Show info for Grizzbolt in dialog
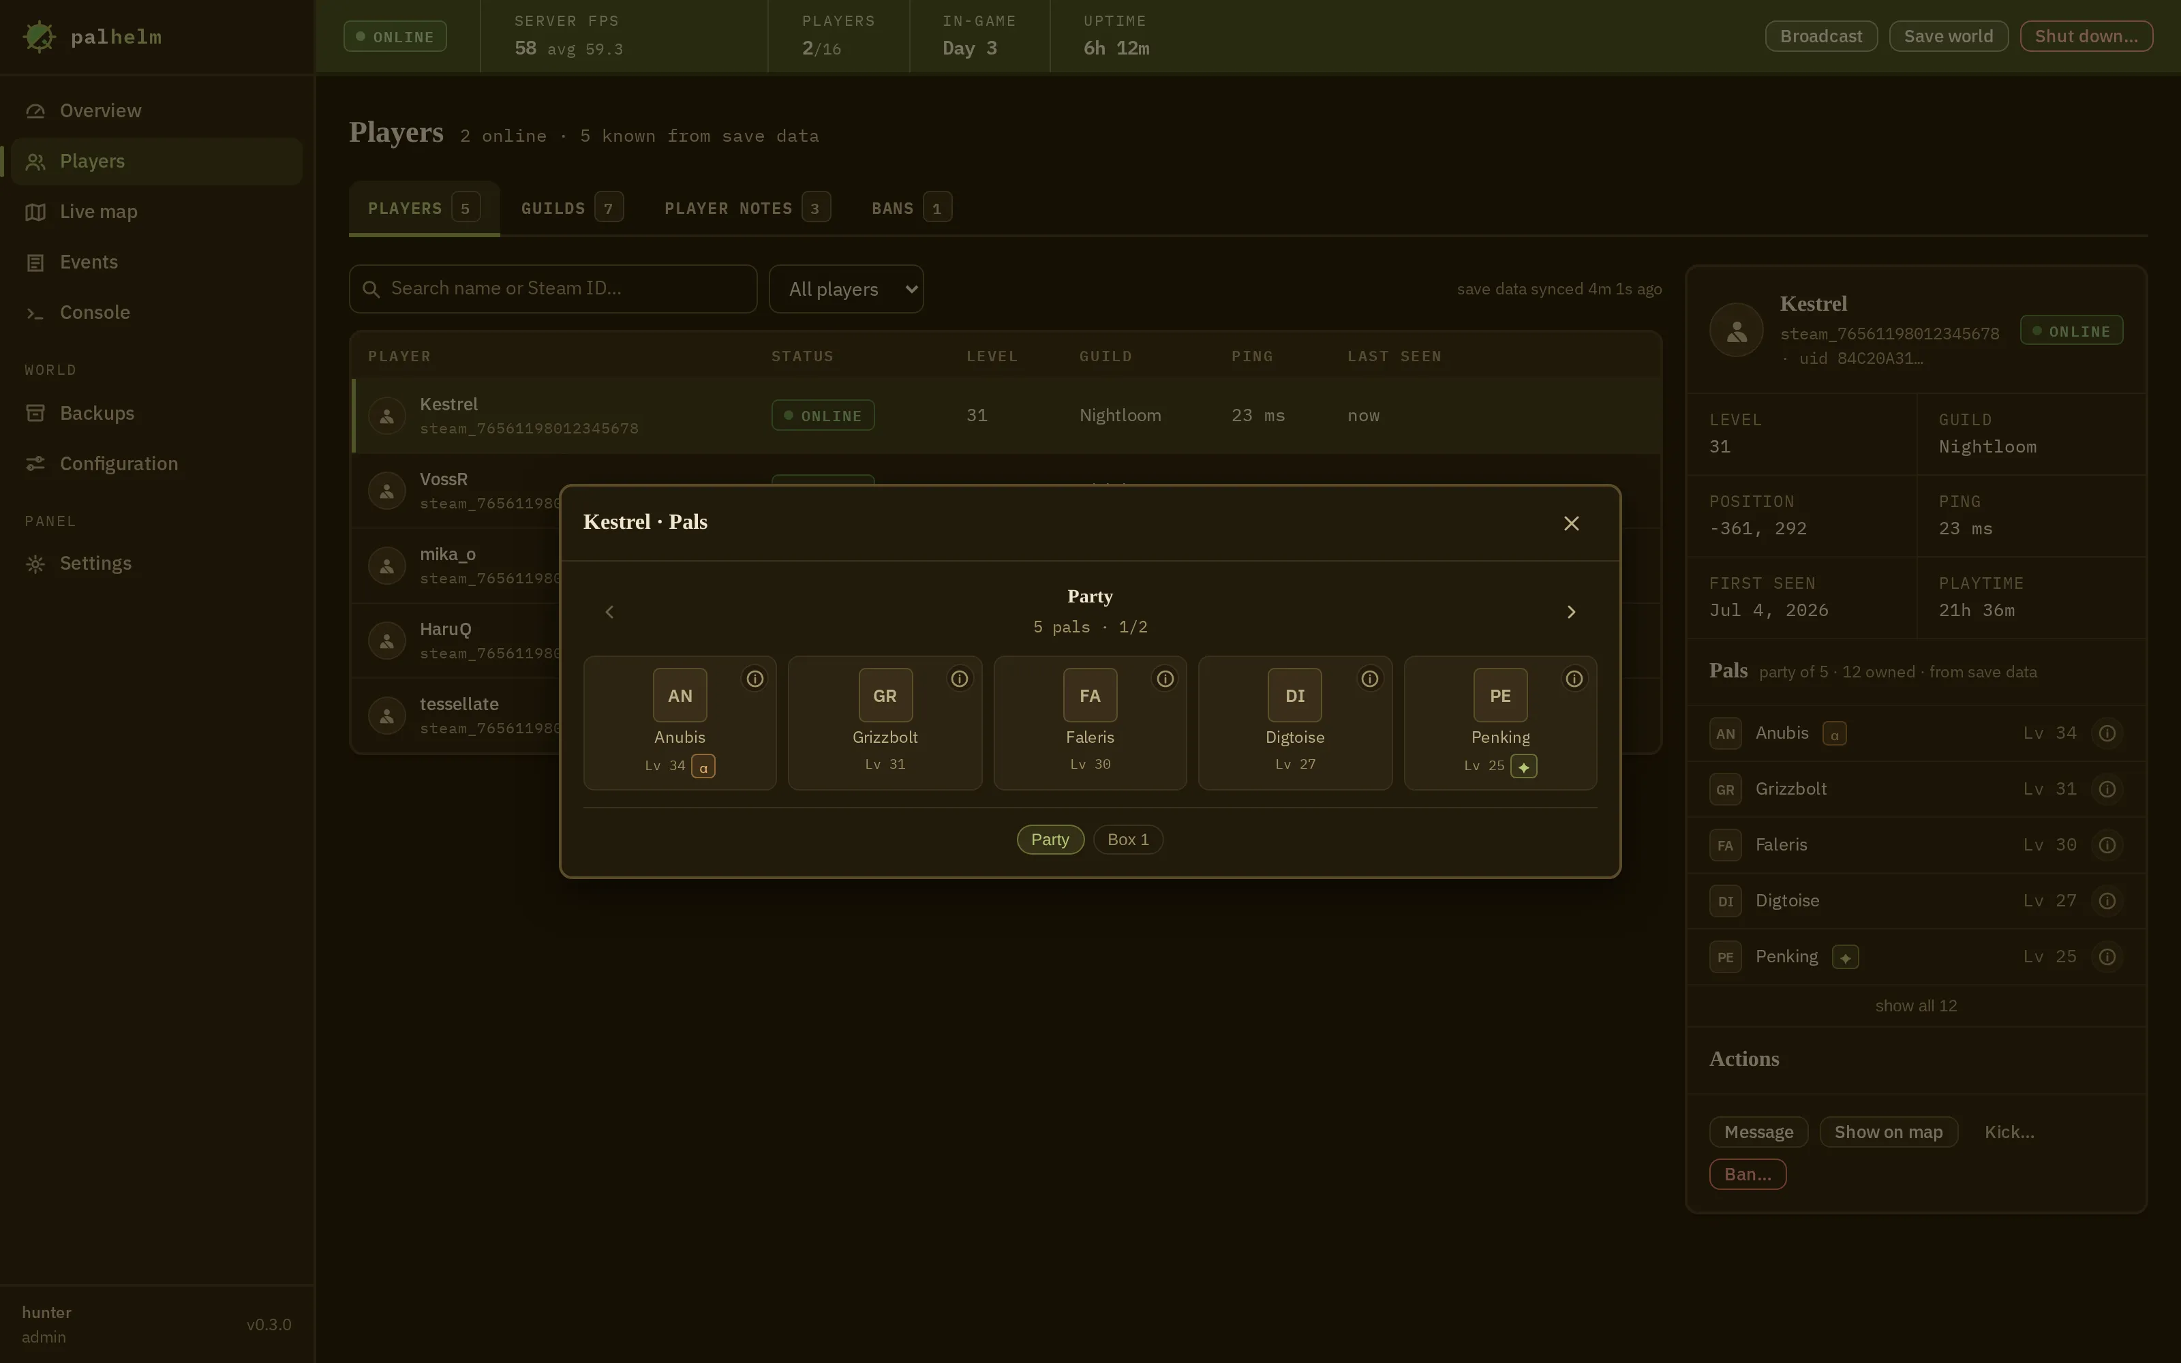This screenshot has height=1363, width=2181. coord(960,679)
